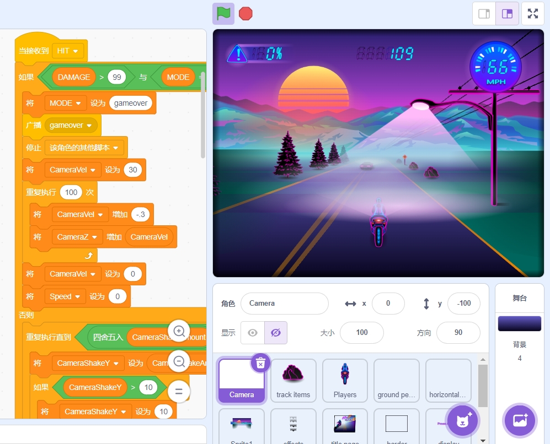Open the choose a backdrop button
The width and height of the screenshot is (550, 444).
coord(519,420)
